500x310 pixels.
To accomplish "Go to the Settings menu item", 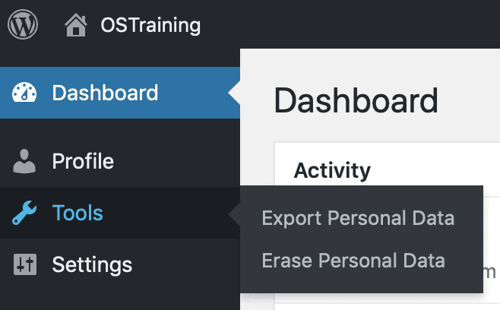I will tap(92, 264).
